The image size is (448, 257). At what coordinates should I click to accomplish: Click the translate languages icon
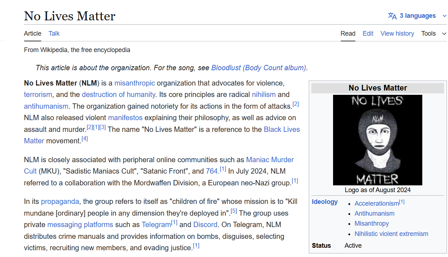(x=392, y=16)
